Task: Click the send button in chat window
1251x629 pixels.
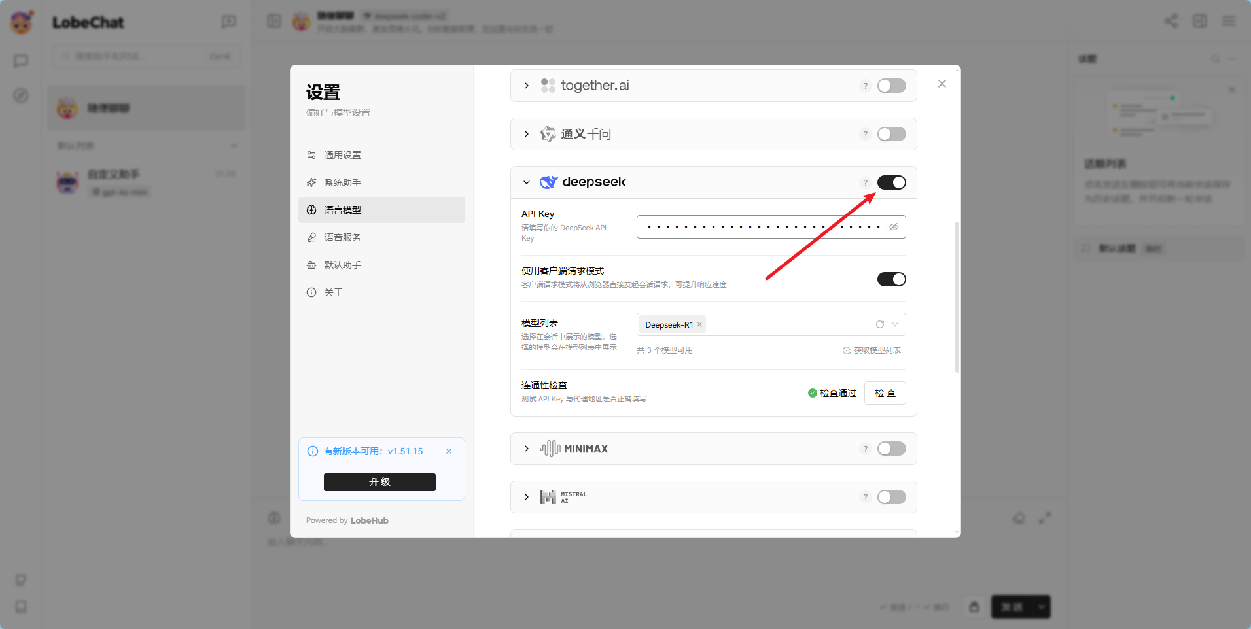Action: click(x=1012, y=607)
